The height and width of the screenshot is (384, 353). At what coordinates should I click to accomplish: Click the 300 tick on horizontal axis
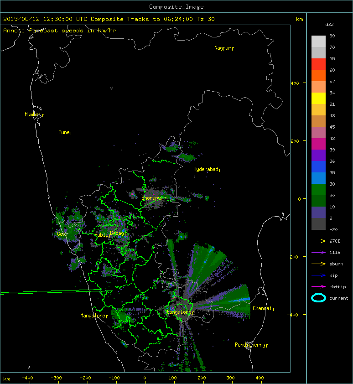coord(230,378)
